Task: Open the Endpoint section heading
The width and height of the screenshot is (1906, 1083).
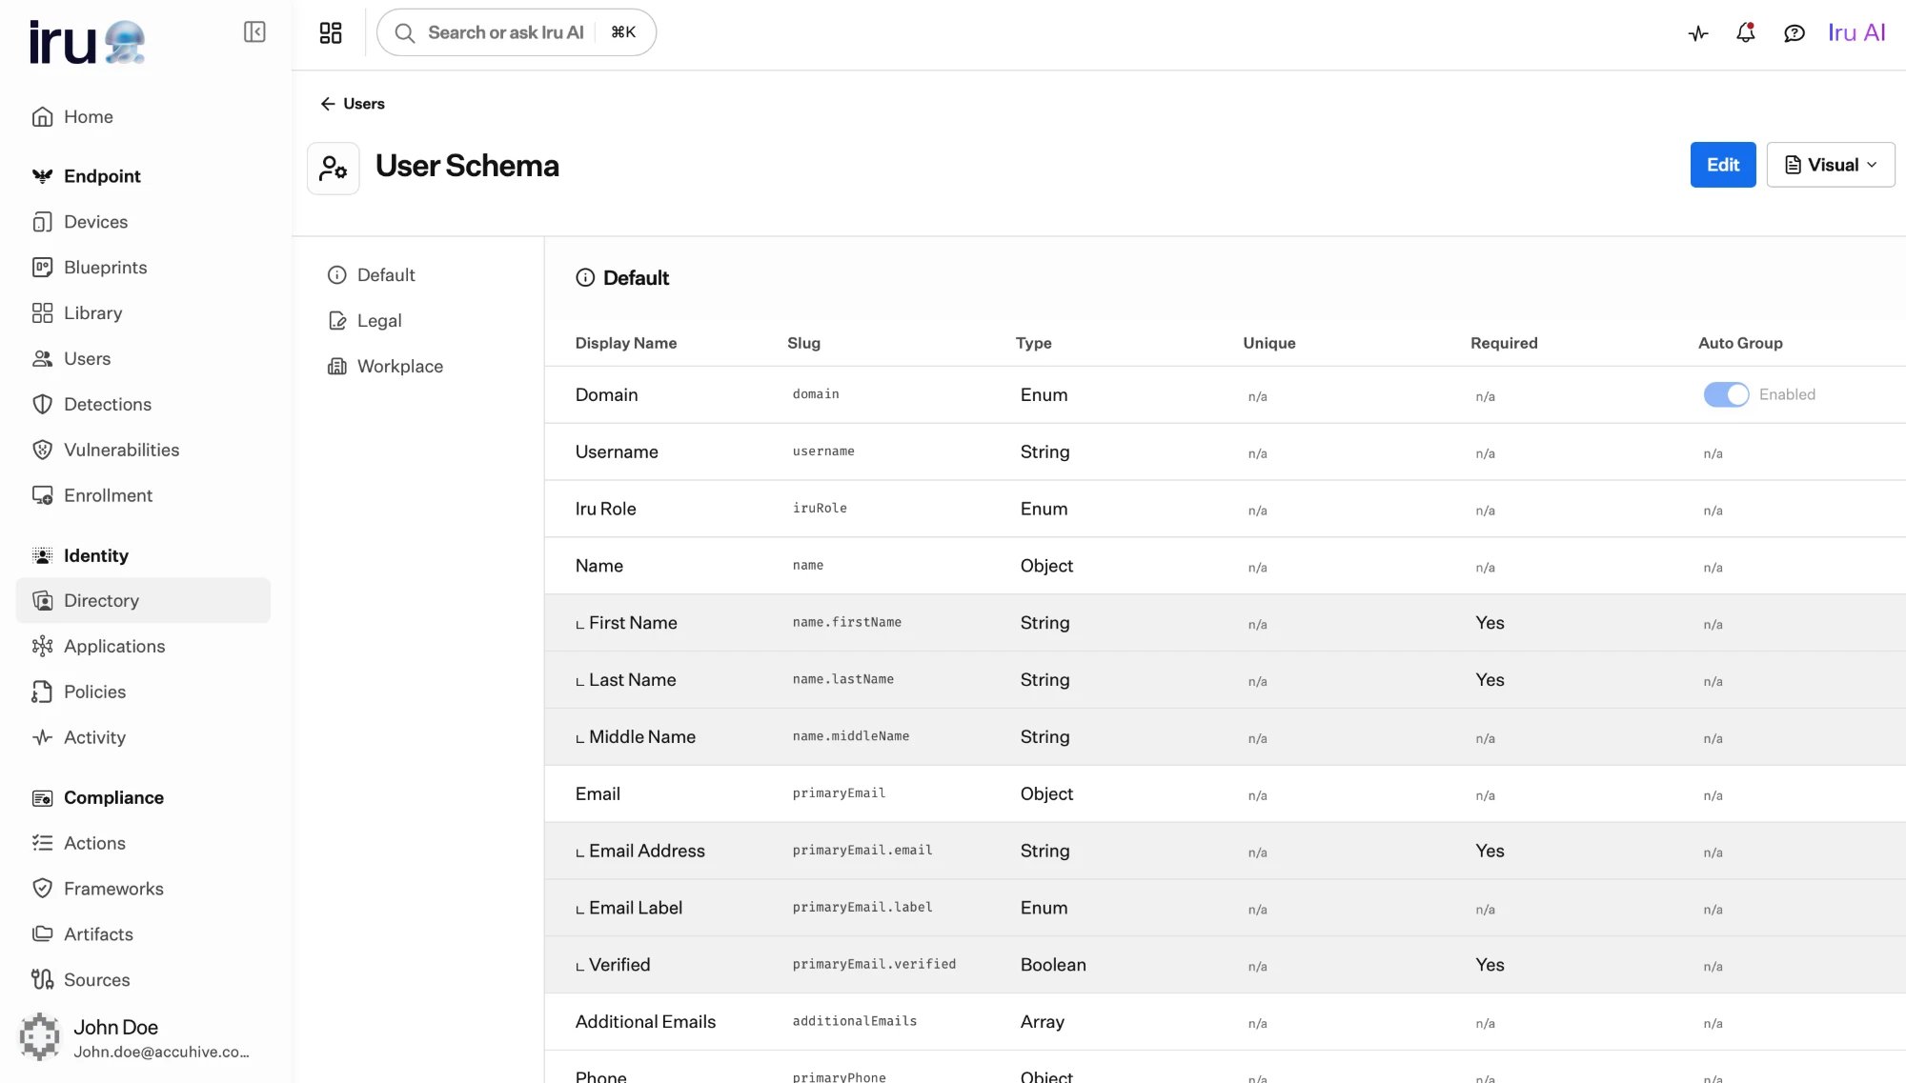Action: tap(102, 176)
